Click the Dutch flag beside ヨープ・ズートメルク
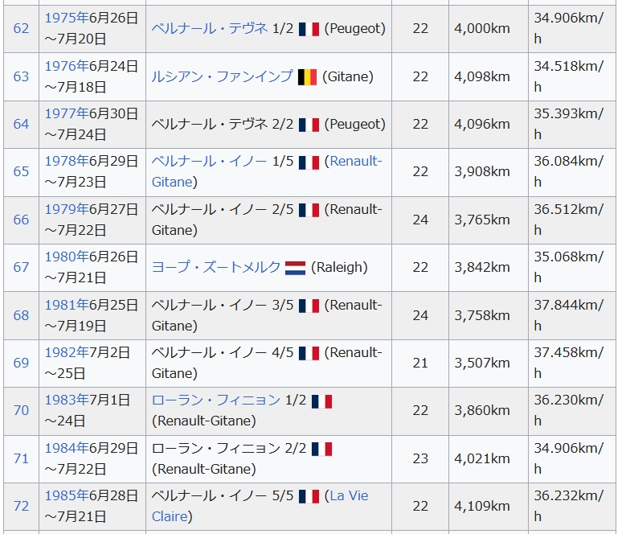The width and height of the screenshot is (626, 534). [x=295, y=267]
